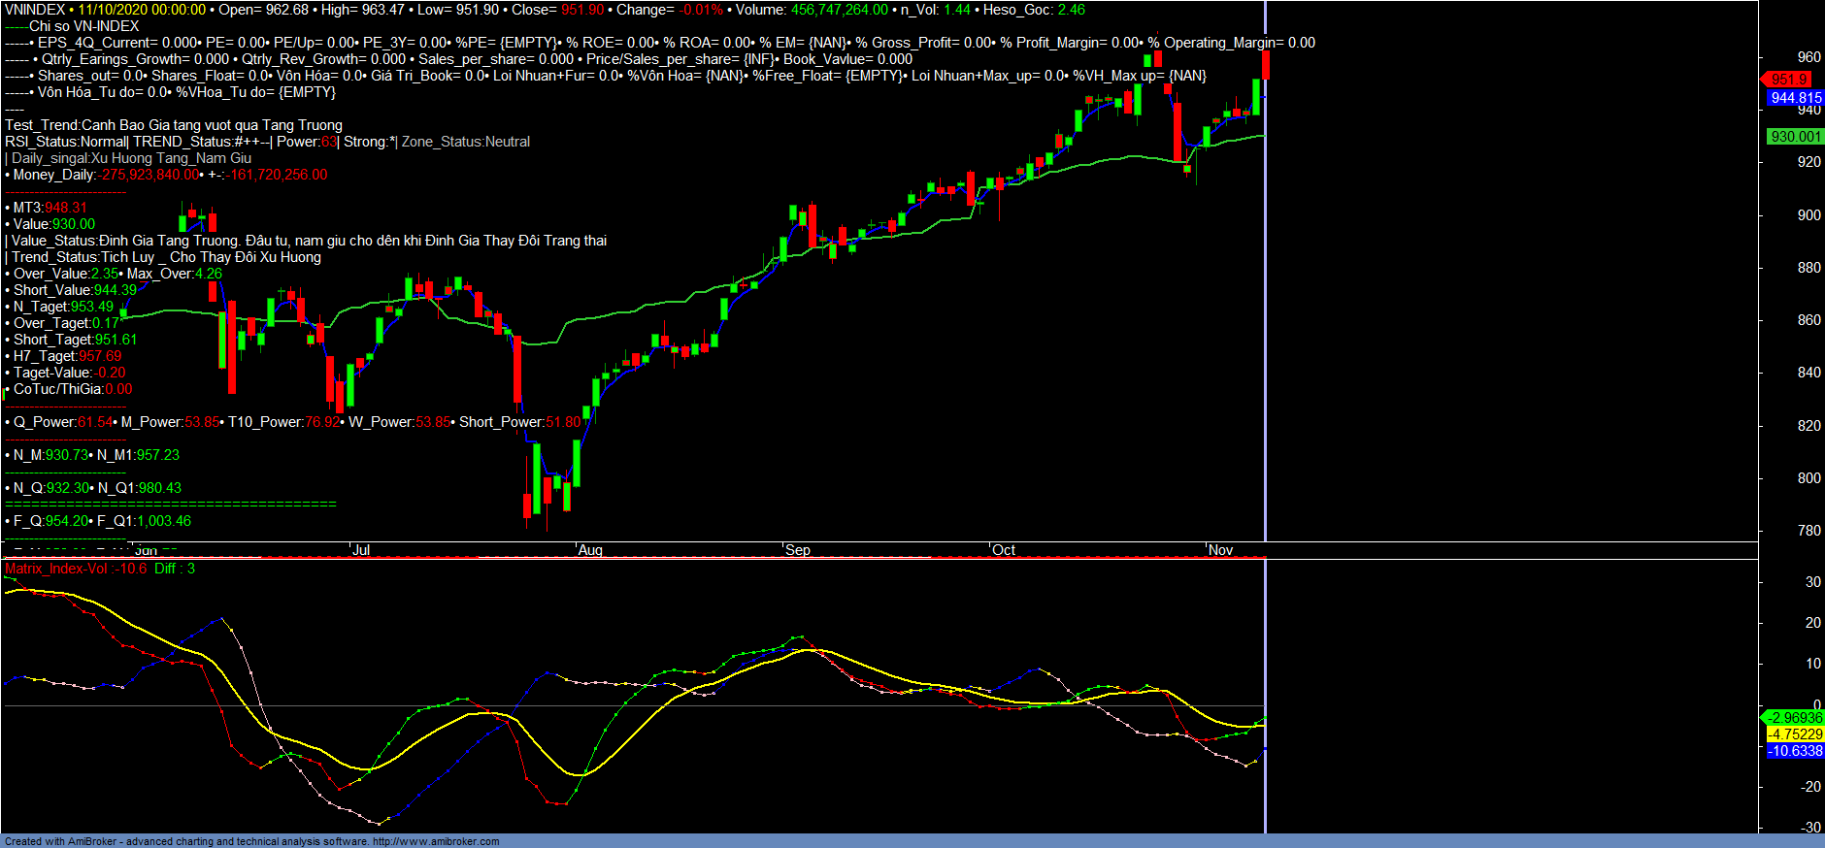Click the Oct label on date axis

click(1004, 550)
